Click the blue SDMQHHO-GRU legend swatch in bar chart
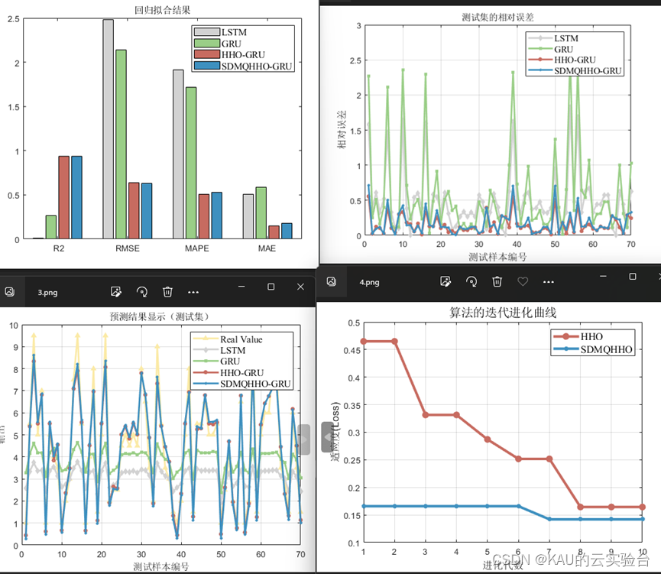 coord(207,66)
